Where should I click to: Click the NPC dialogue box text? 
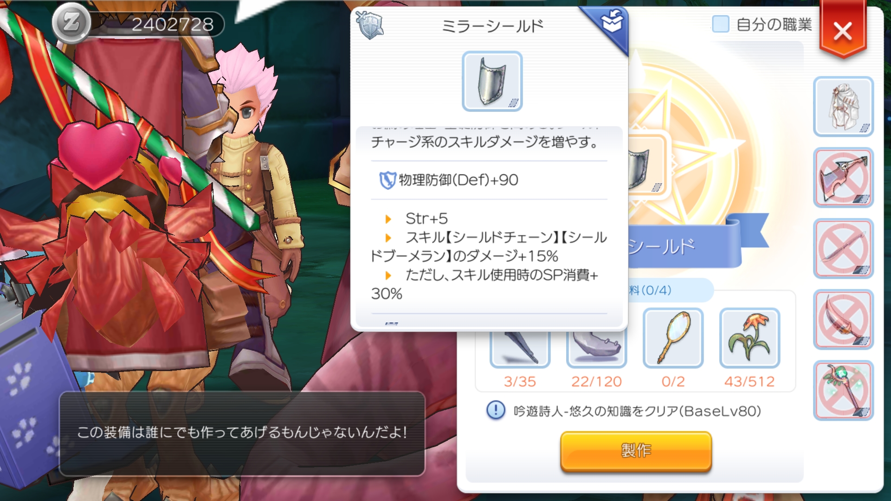242,433
